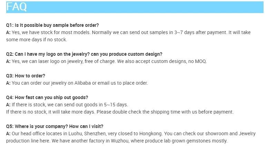Click the line about double checking shipping time
The image size is (267, 149).
[x=120, y=112]
